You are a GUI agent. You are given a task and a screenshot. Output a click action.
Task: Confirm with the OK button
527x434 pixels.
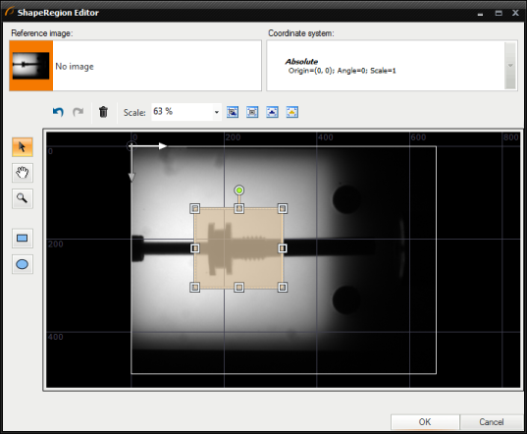coord(425,422)
